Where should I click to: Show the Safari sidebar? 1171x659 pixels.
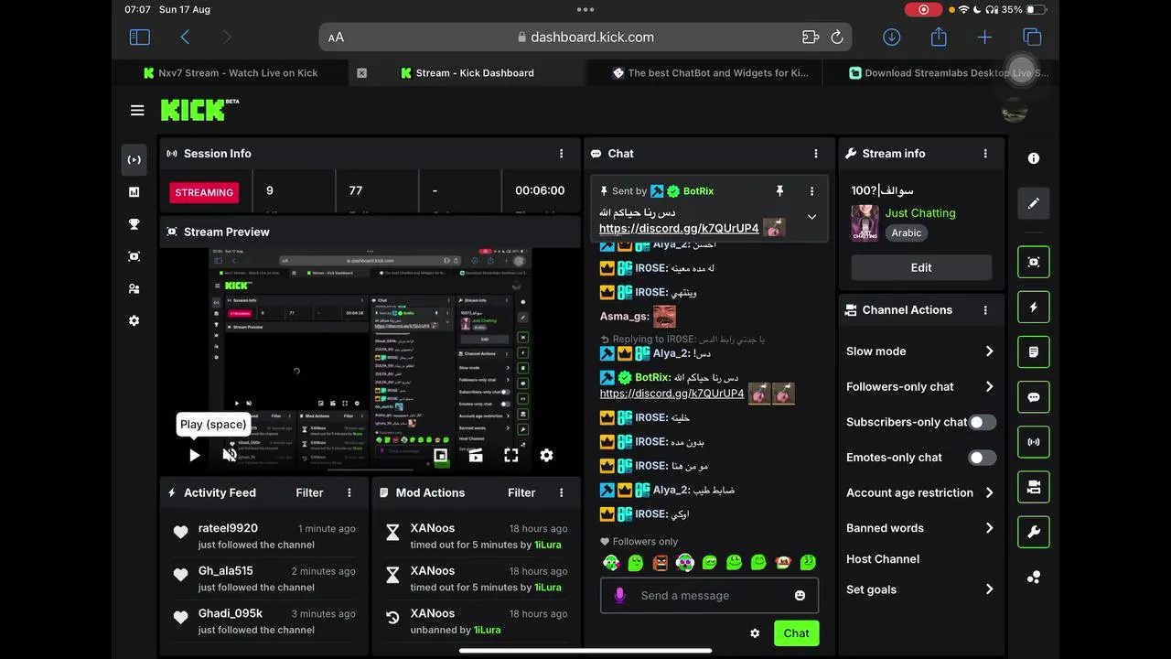click(139, 37)
